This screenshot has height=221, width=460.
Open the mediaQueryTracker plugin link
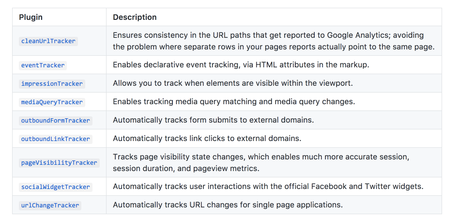52,102
